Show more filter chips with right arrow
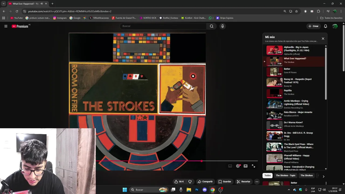This screenshot has width=345, height=194. 323,176
